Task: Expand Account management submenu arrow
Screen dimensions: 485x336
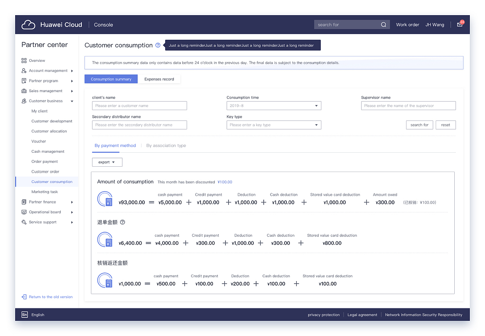Action: [72, 71]
